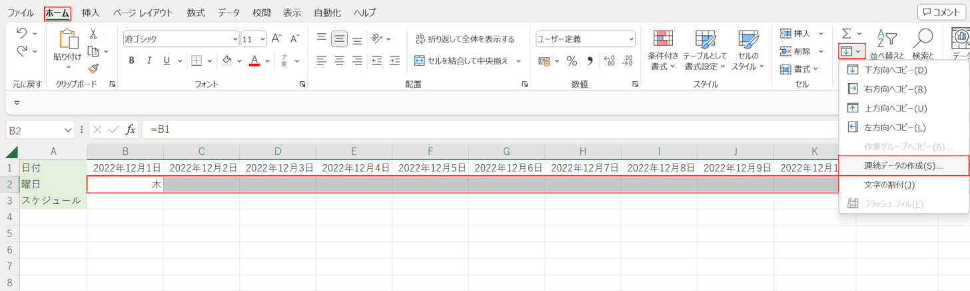Toggle Italic formatting
The width and height of the screenshot is (970, 291).
[x=149, y=60]
